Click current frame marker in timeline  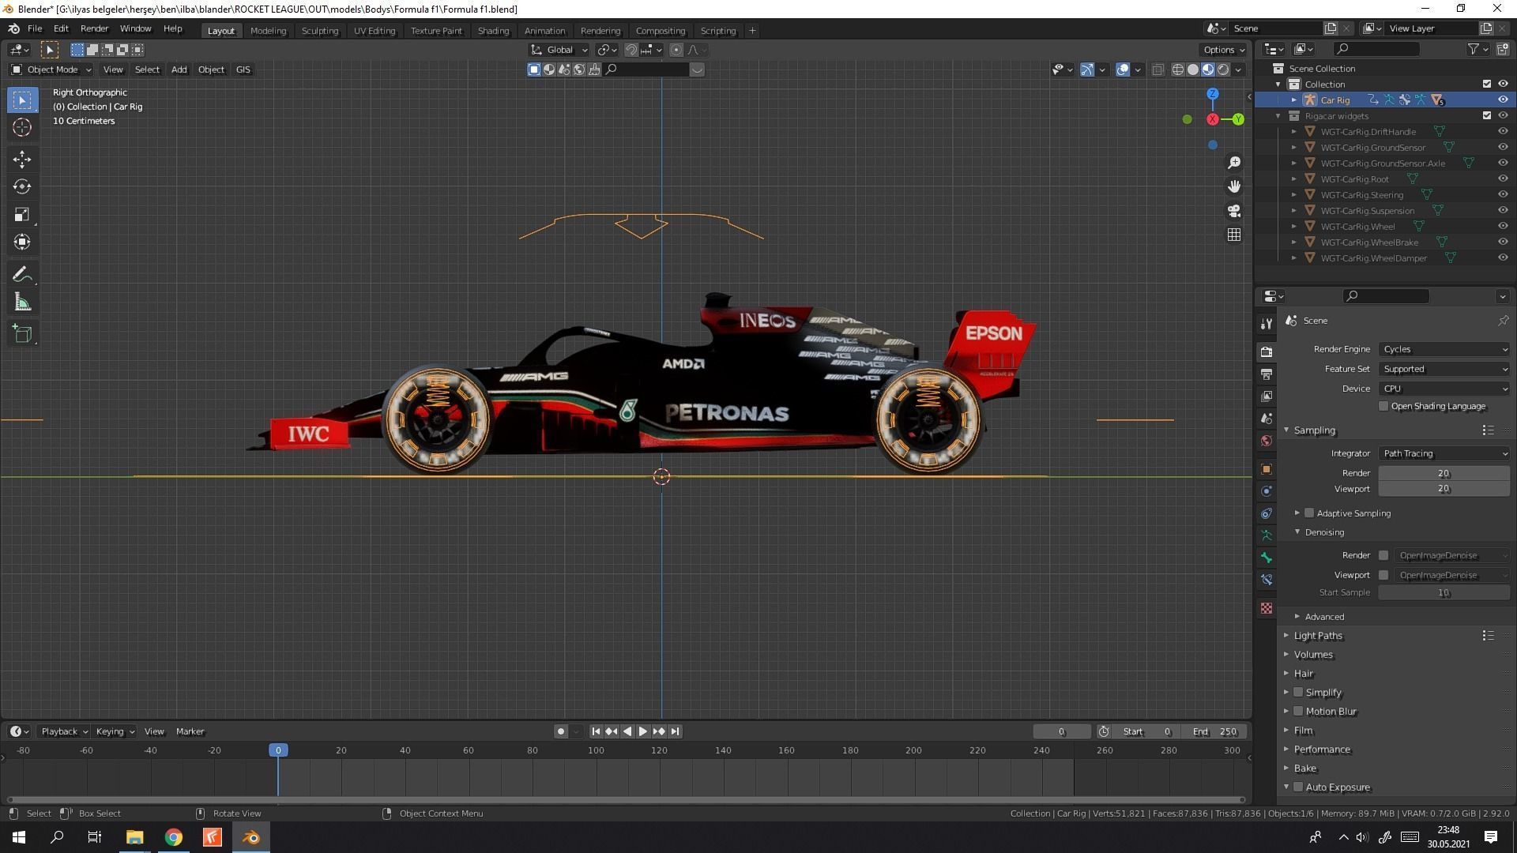pyautogui.click(x=278, y=750)
